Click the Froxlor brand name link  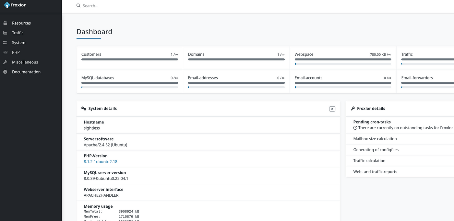18,5
